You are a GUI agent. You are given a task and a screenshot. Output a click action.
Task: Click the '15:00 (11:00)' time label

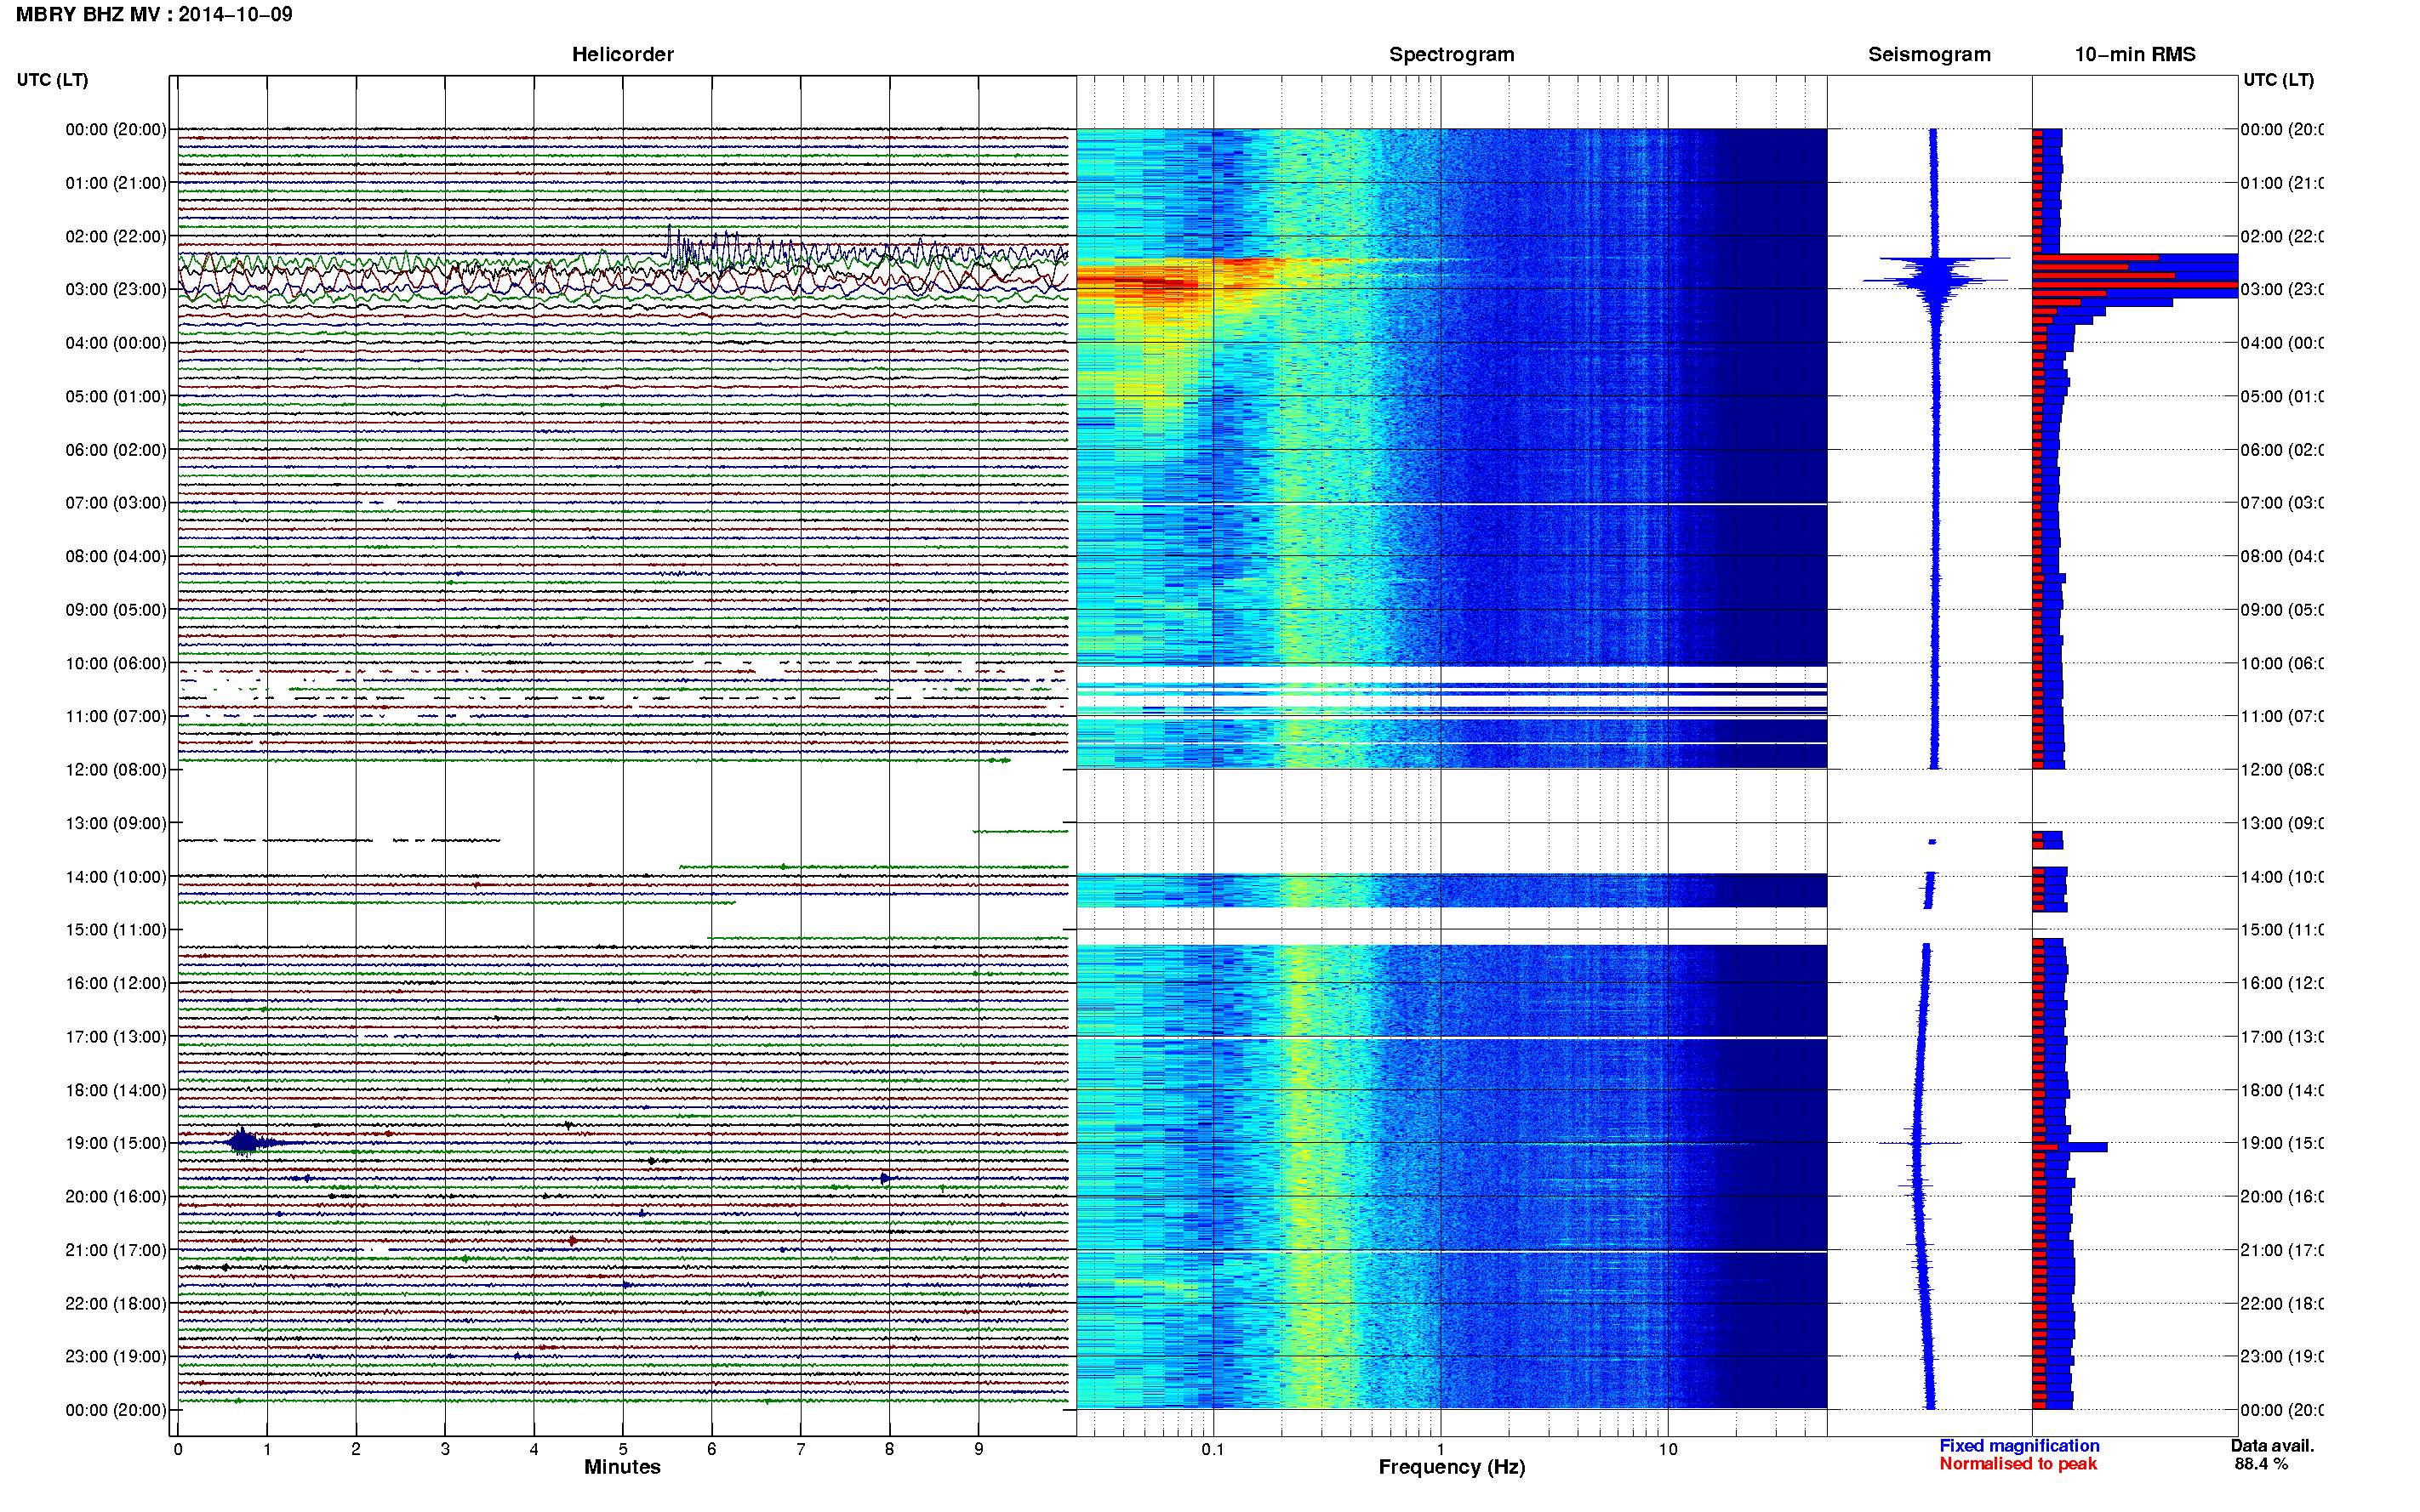tap(116, 930)
